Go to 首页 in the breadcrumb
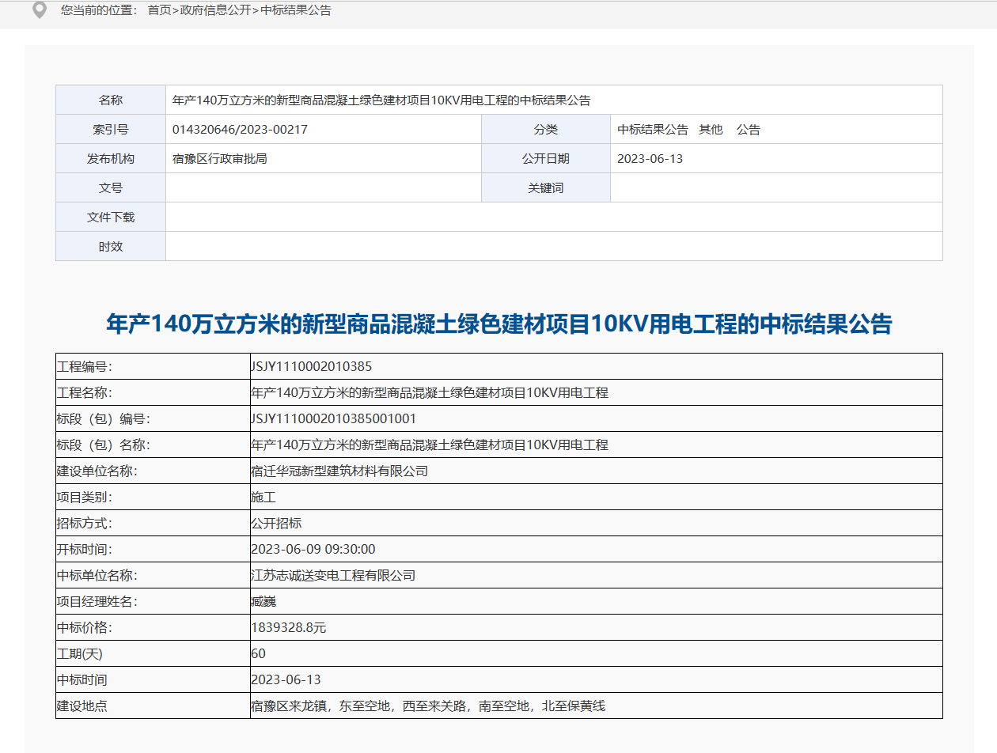 [159, 10]
